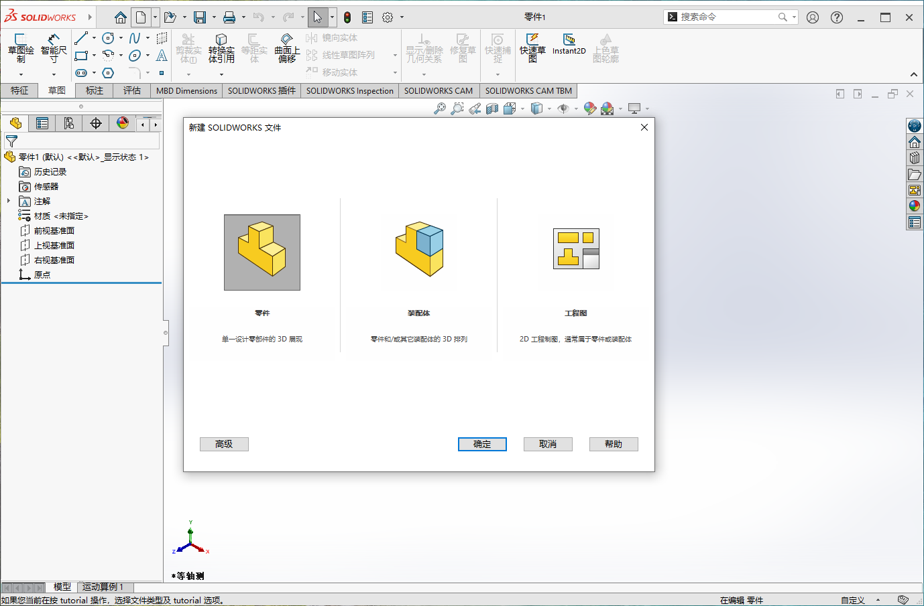Select the 工程图 (Drawing) template icon

click(x=576, y=248)
